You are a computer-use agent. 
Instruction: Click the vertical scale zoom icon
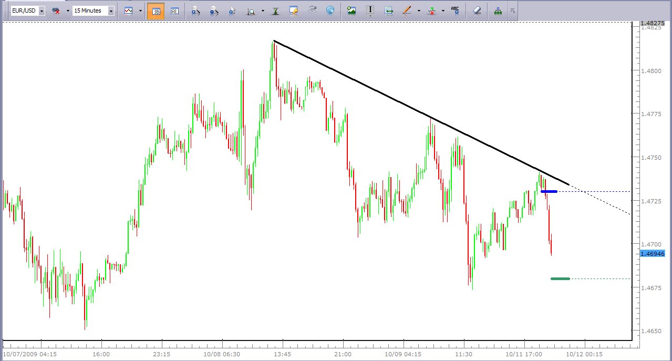(x=251, y=11)
